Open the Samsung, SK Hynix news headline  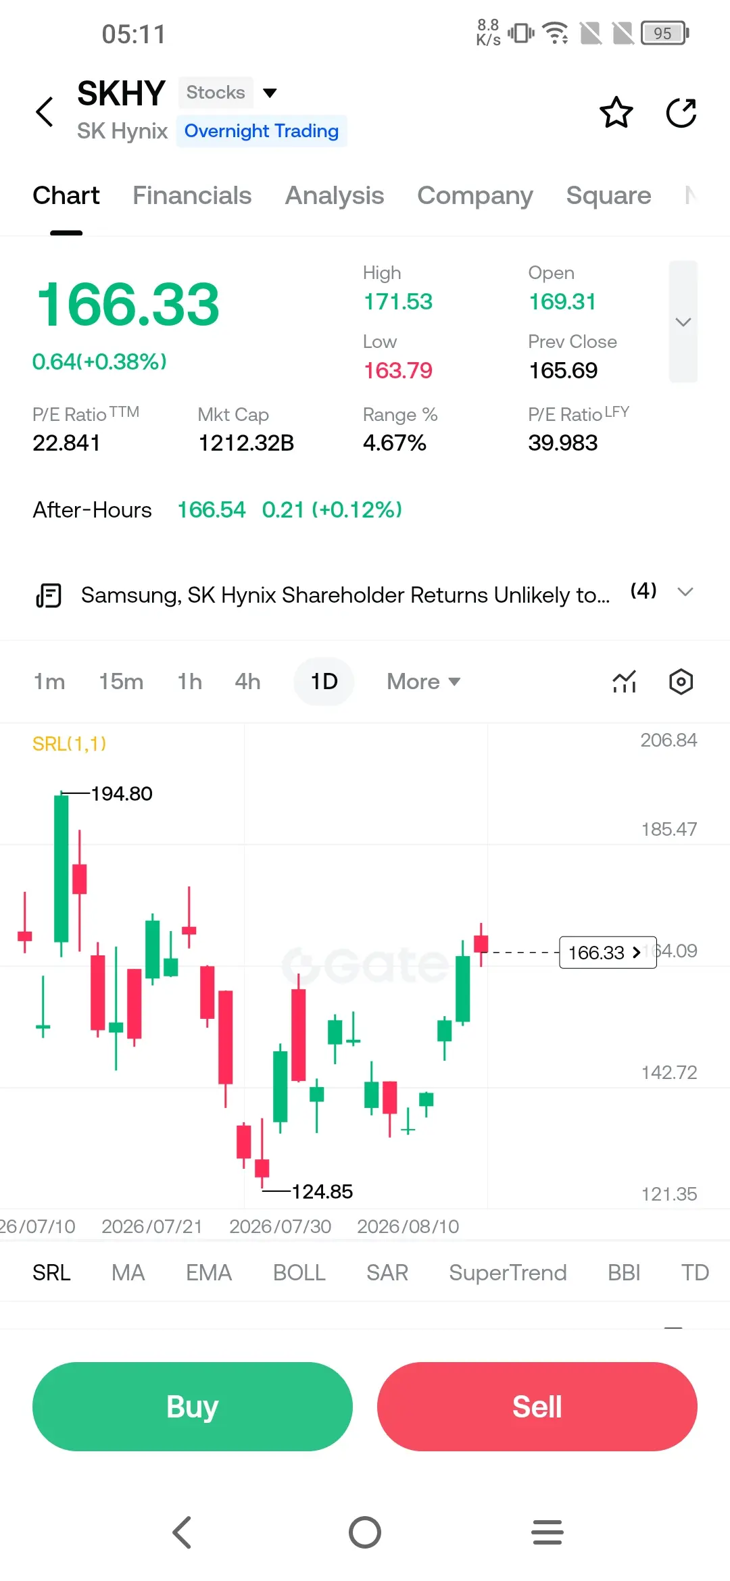(345, 595)
